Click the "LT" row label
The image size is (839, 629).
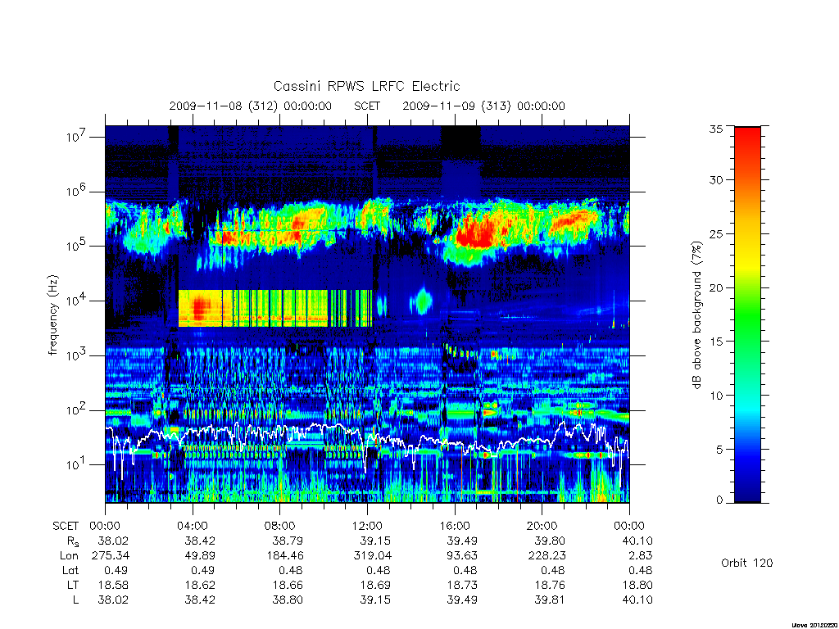click(73, 585)
